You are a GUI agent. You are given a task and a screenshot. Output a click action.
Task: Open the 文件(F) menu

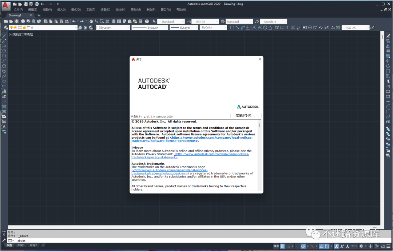coord(18,9)
